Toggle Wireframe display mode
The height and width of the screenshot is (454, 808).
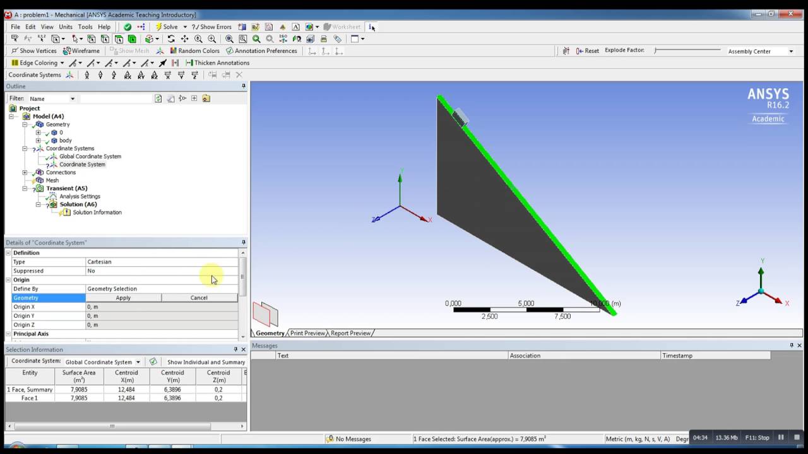tap(81, 51)
